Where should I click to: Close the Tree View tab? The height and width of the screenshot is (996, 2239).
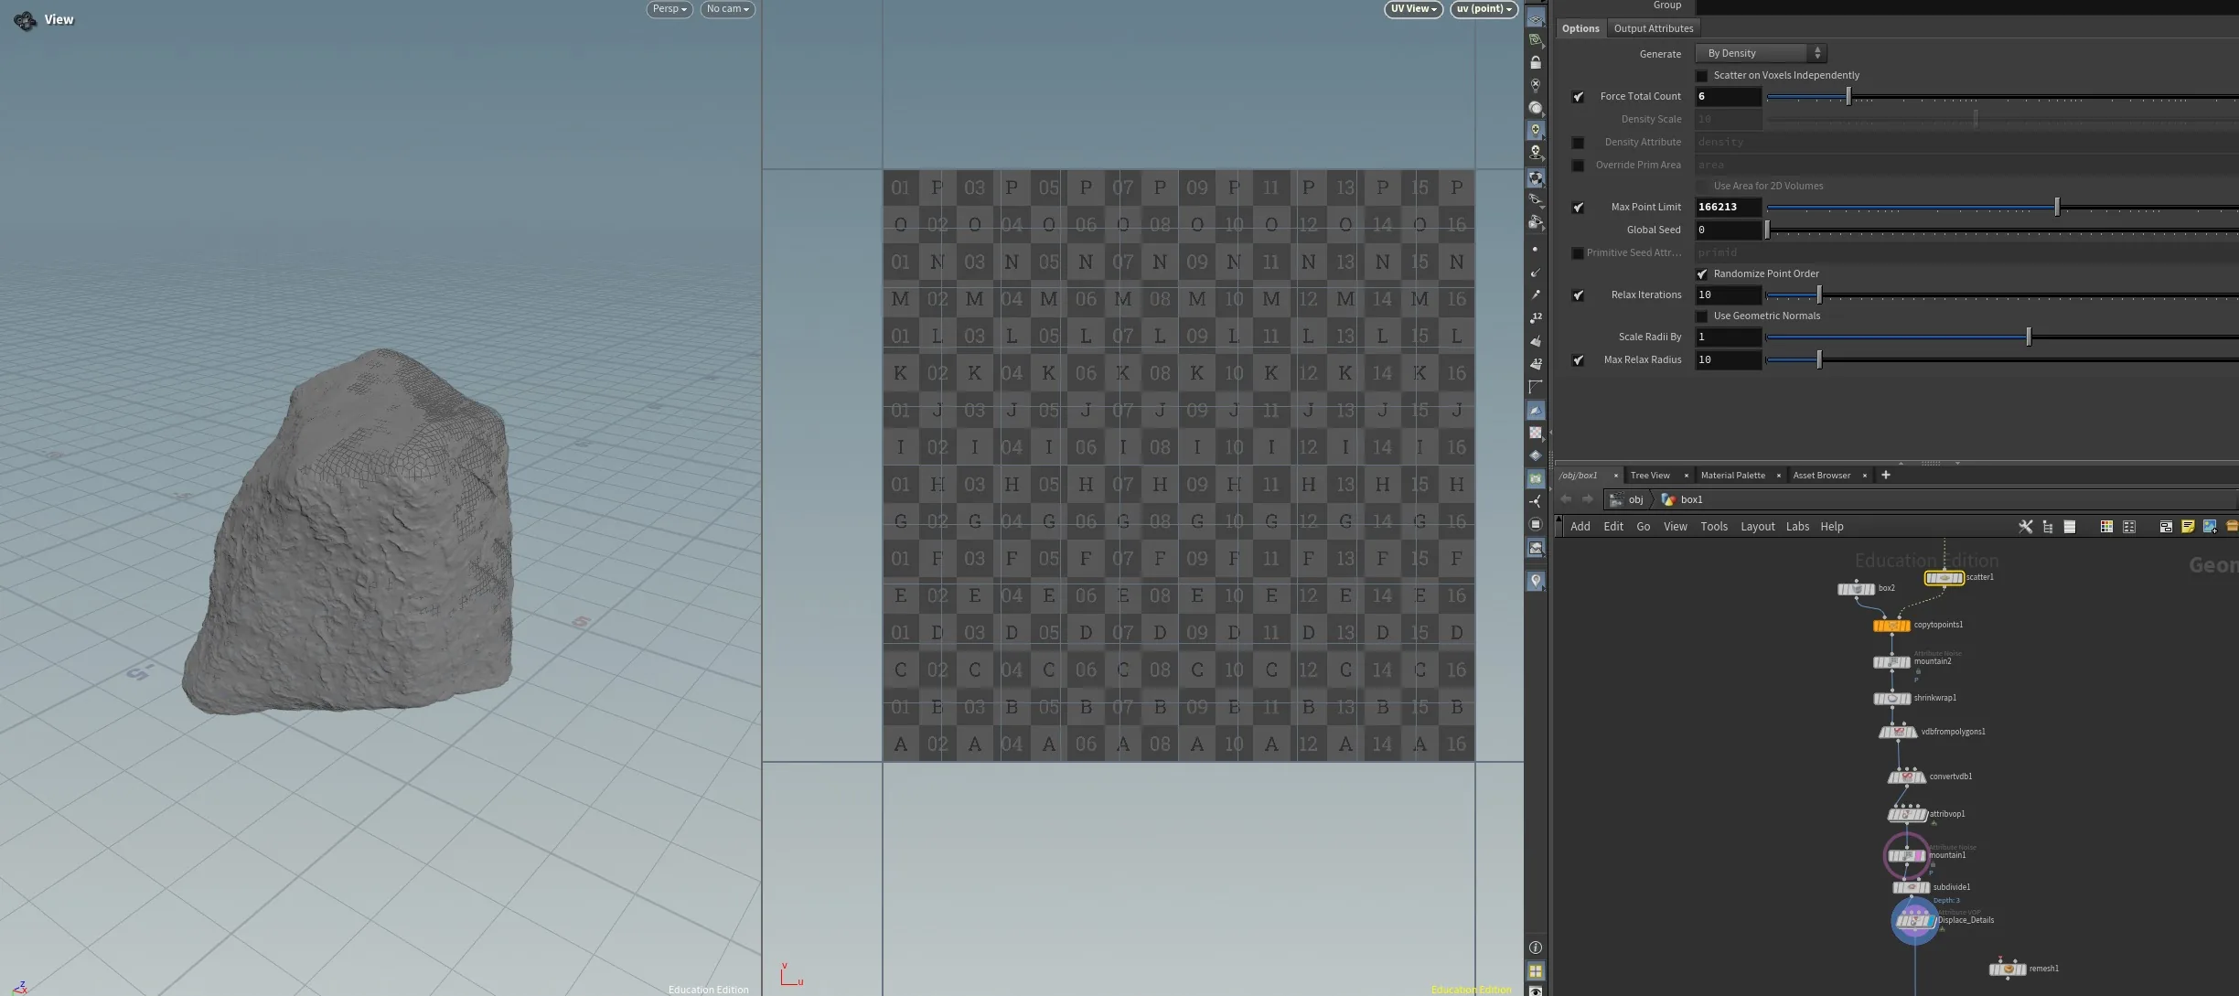(1686, 476)
